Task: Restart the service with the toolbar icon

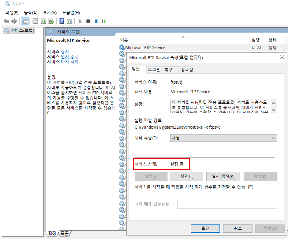Action: coord(104,21)
